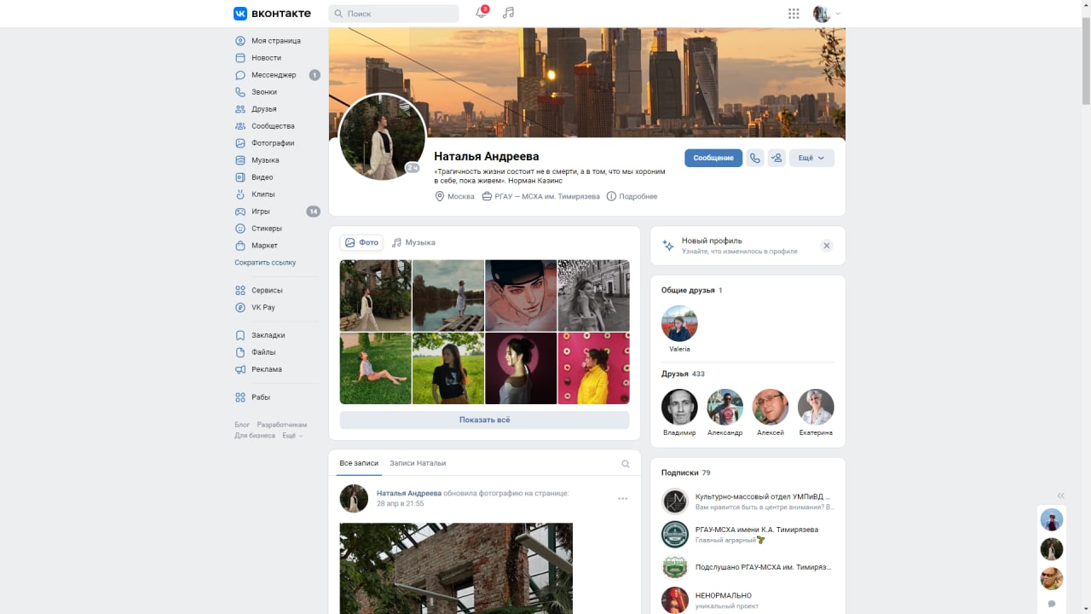Open the black-and-white street photo thumbnail
Image resolution: width=1091 pixels, height=614 pixels.
[x=594, y=296]
